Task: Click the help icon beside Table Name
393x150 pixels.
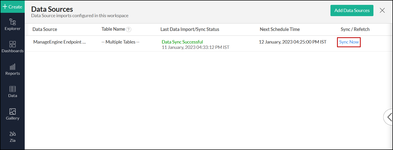Action: [129, 29]
